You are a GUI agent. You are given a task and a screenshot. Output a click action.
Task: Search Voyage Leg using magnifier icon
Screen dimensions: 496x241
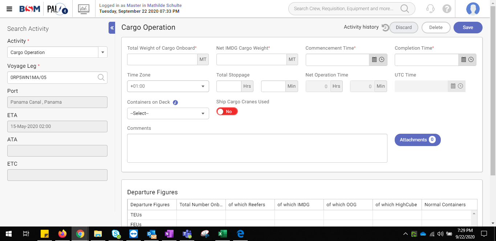click(x=101, y=77)
